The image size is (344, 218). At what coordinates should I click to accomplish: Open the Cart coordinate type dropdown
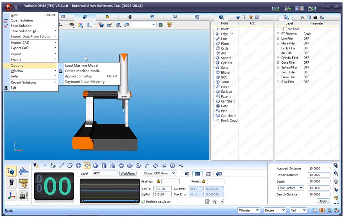click(x=298, y=210)
